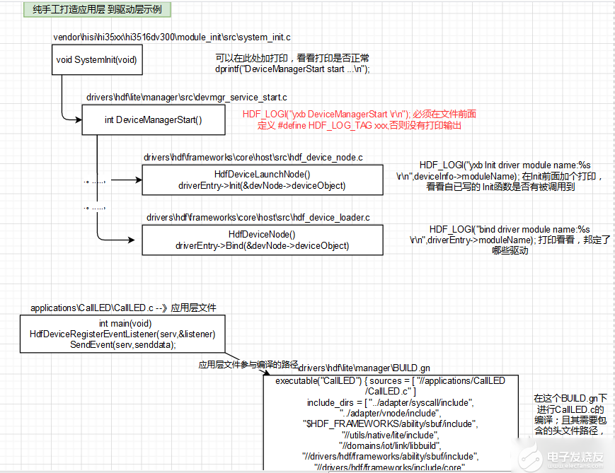Click the system_init.c file path label
Screen dimensions: 615x473
[x=172, y=37]
